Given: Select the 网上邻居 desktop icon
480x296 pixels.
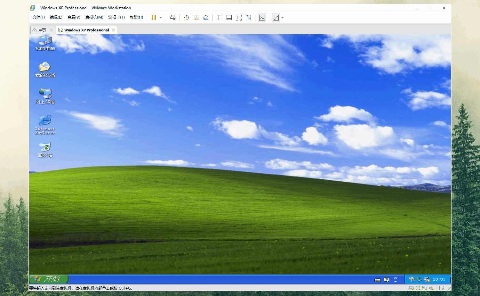Looking at the screenshot, I should pyautogui.click(x=45, y=96).
